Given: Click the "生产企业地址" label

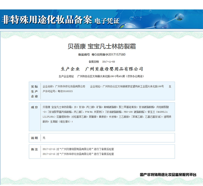Looking at the screenshot, I should 66,76.
